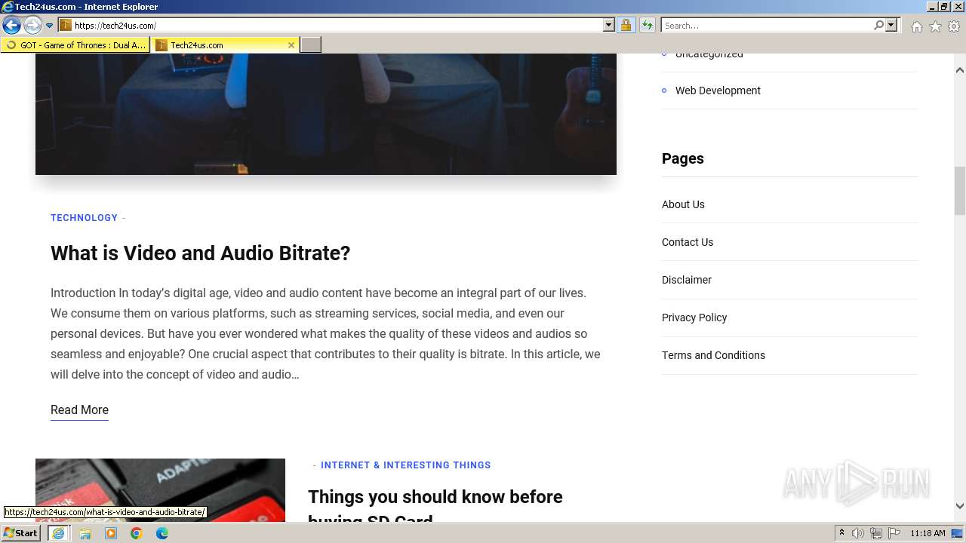Click the address bar URL field
This screenshot has width=966, height=543.
coord(336,26)
